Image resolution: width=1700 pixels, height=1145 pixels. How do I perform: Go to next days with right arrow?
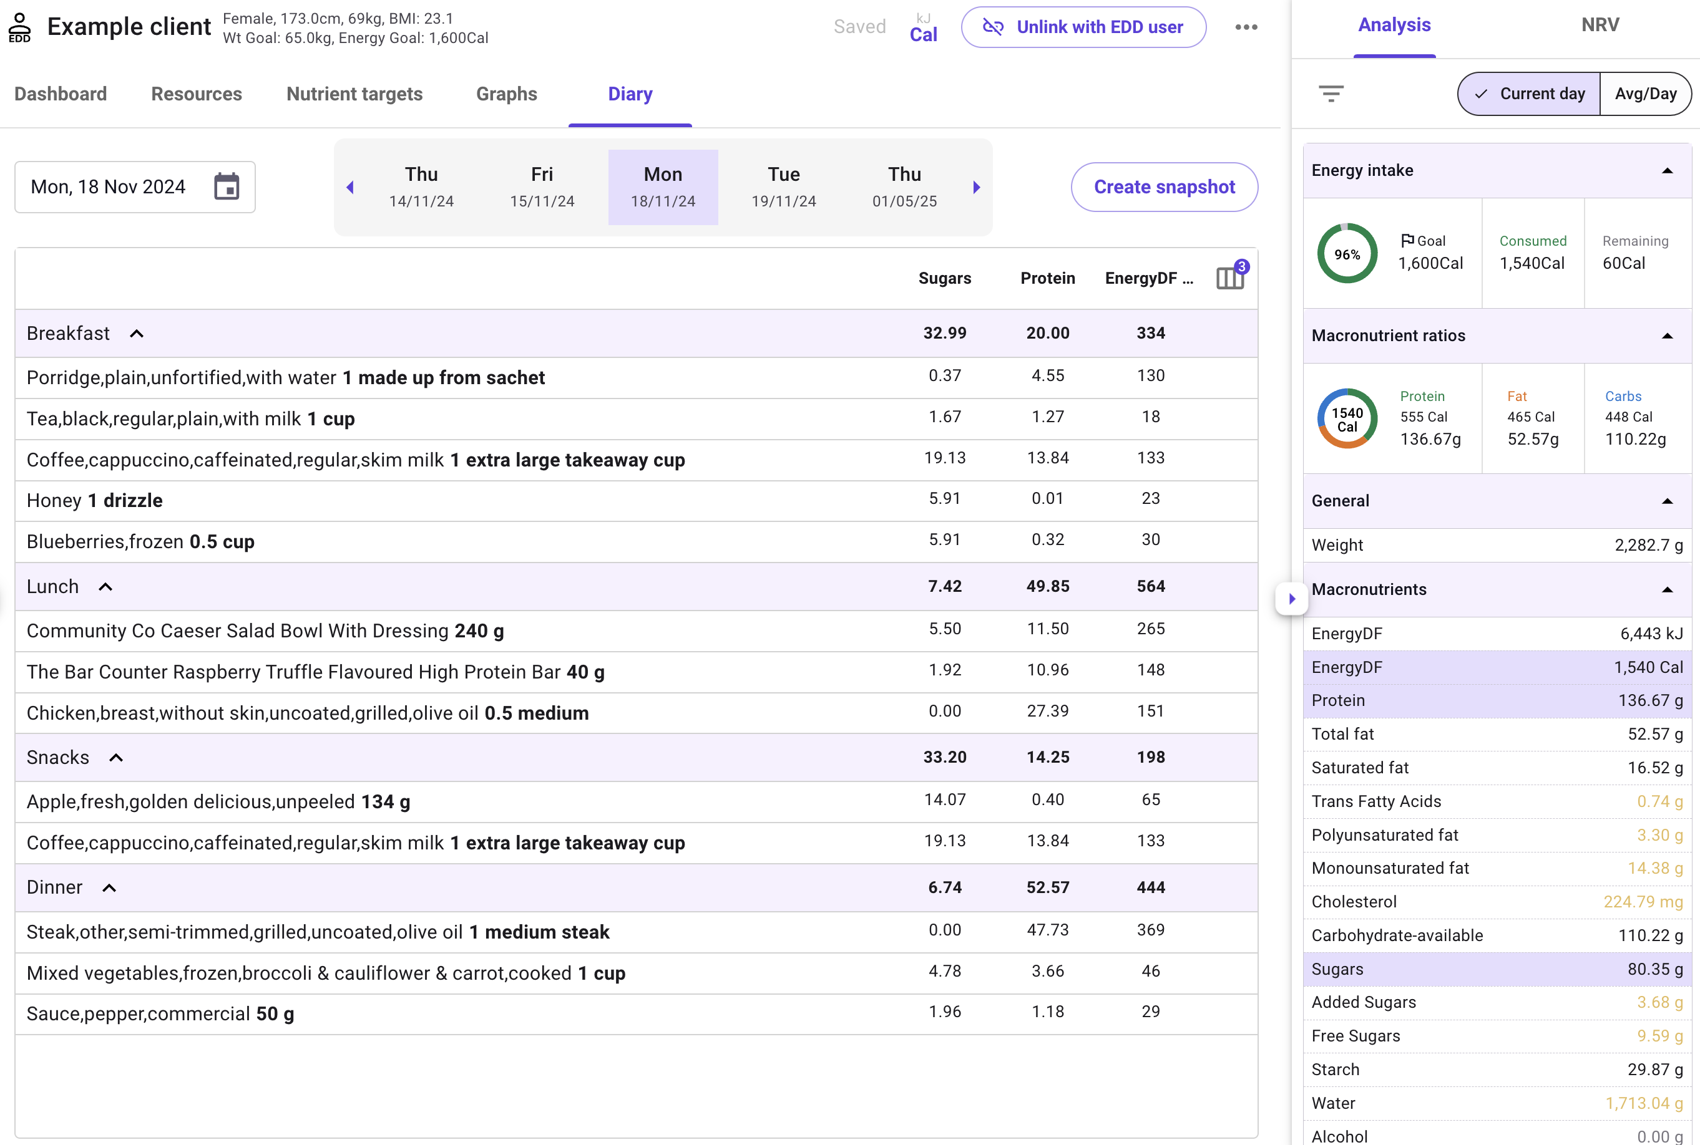tap(977, 188)
